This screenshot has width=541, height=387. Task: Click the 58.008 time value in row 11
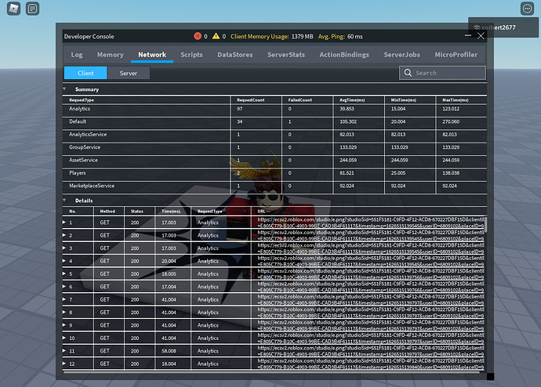click(x=169, y=351)
